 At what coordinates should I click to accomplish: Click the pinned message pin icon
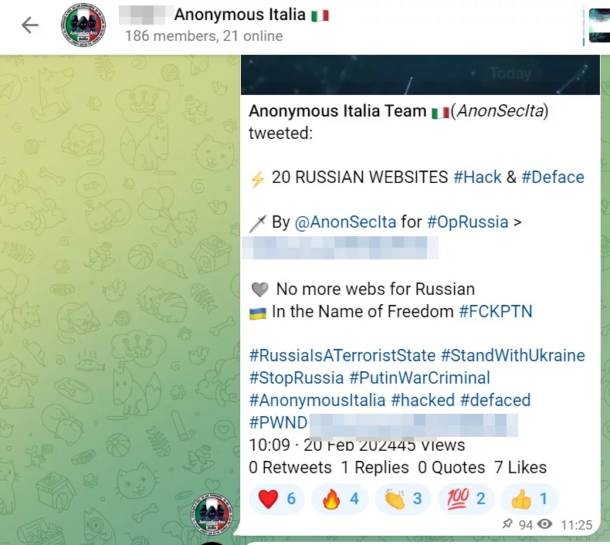point(507,524)
